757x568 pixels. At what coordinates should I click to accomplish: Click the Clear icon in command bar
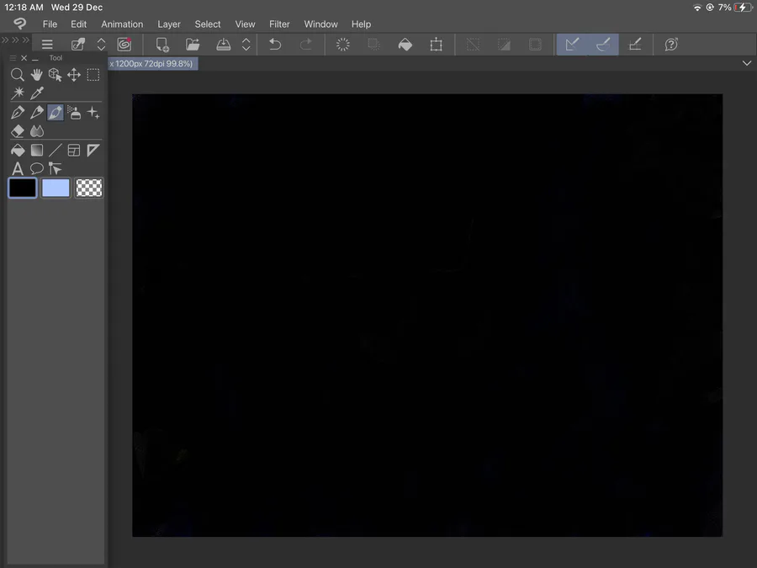tap(343, 45)
